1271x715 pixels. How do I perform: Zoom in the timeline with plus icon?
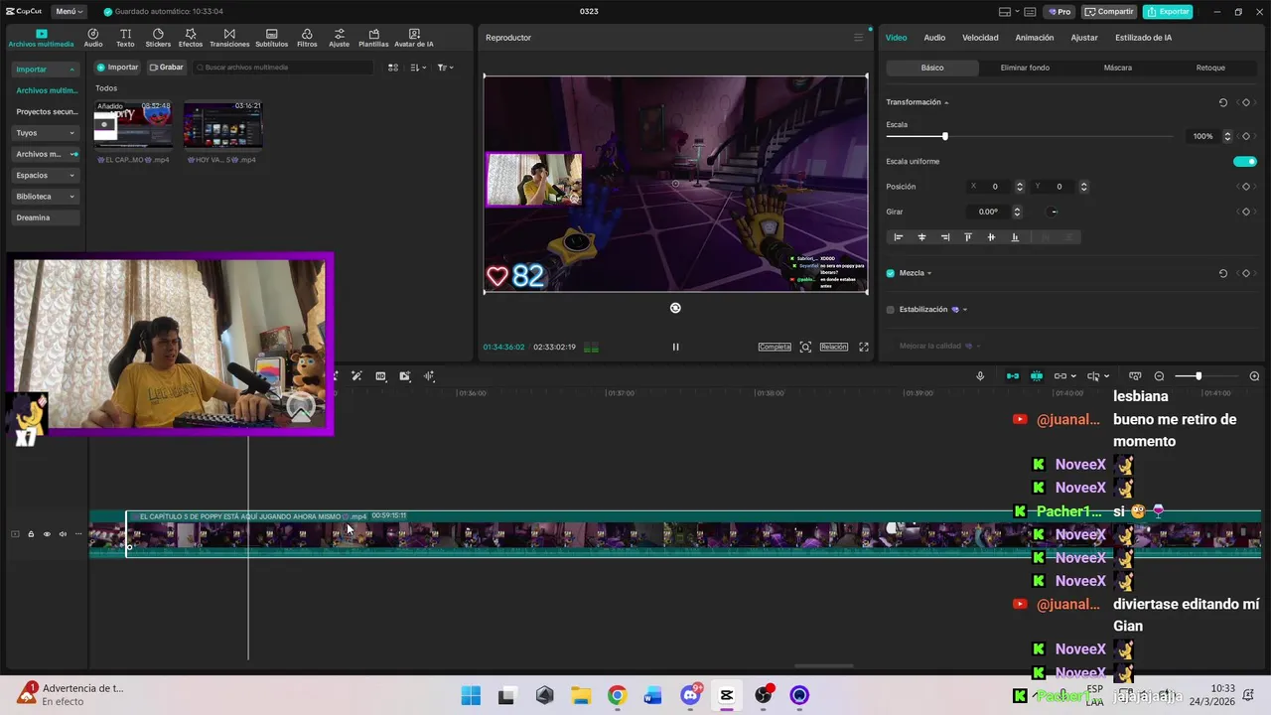(1254, 376)
